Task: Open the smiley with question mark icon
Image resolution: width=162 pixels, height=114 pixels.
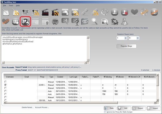Action: click(75, 22)
